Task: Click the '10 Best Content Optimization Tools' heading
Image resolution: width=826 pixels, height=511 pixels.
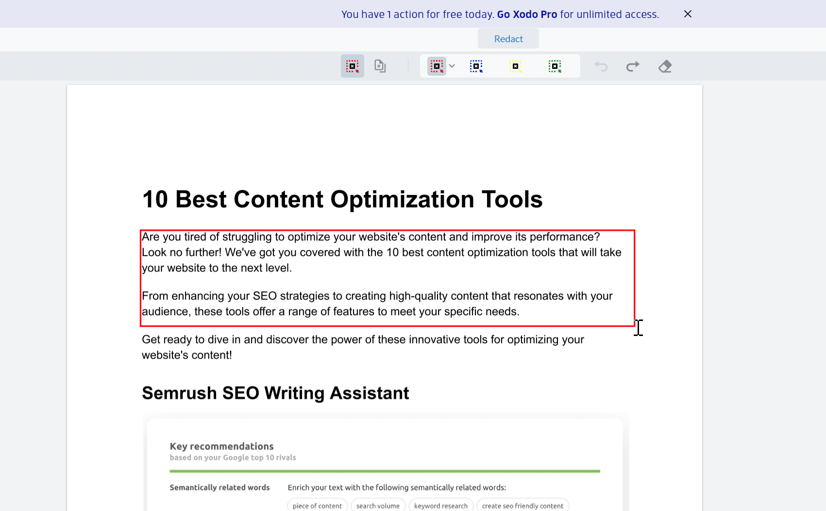Action: click(x=342, y=199)
